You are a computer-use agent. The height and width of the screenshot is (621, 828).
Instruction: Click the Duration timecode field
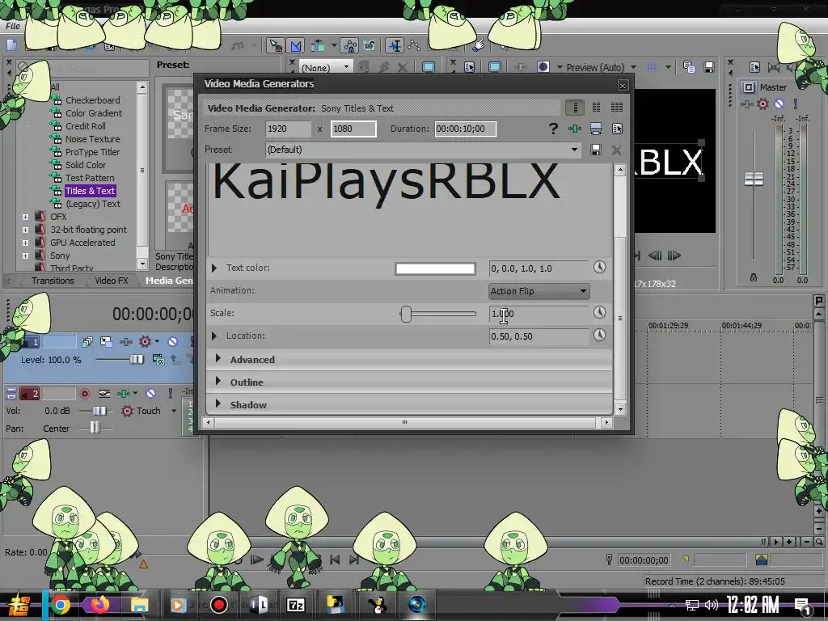point(465,129)
